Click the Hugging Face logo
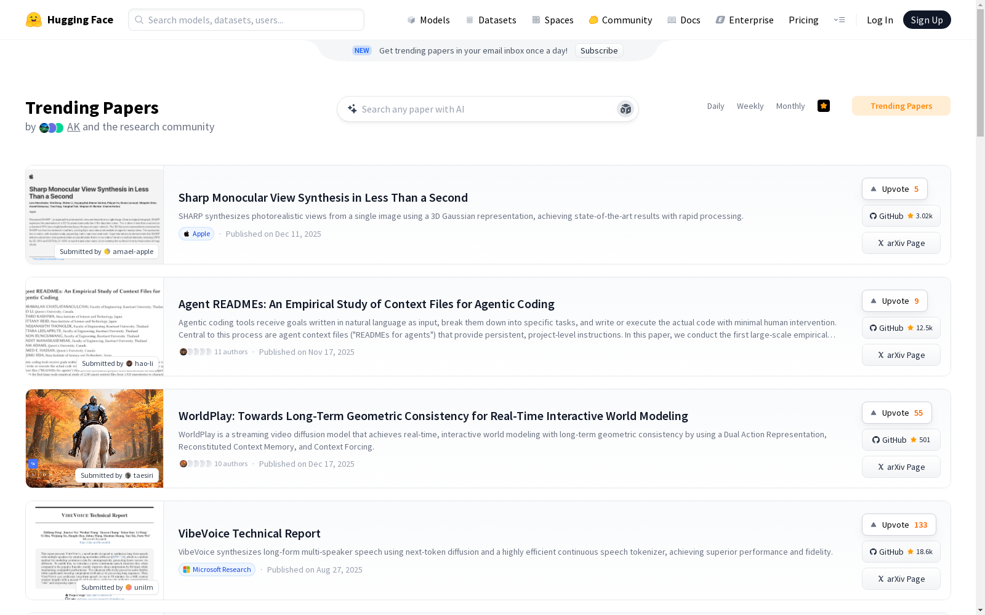The height and width of the screenshot is (615, 985). point(69,20)
